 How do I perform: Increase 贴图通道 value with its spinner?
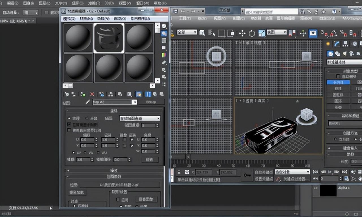157,124
